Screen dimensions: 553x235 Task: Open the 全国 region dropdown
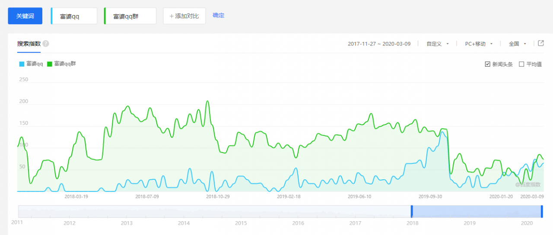click(518, 44)
